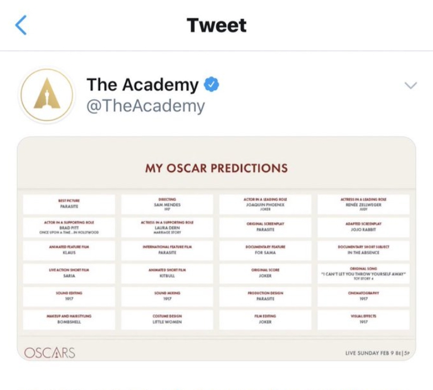Tap the My Oscar Predictions heading
The image size is (433, 390).
[217, 168]
